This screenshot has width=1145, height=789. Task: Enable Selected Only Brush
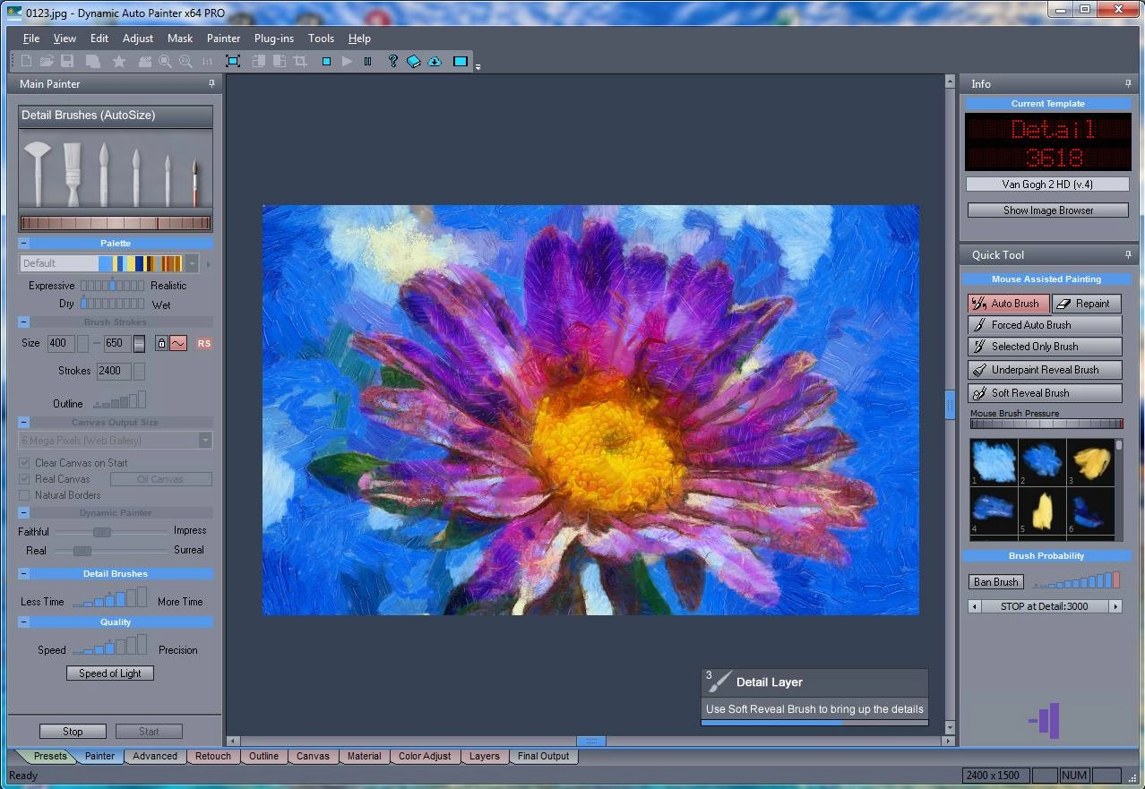1045,347
